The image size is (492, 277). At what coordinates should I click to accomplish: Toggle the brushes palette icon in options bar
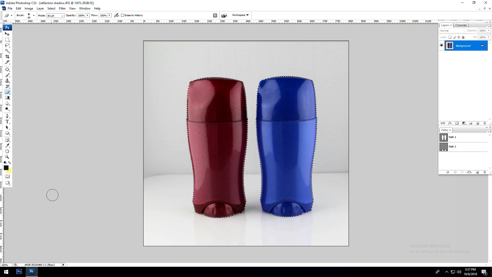click(215, 15)
